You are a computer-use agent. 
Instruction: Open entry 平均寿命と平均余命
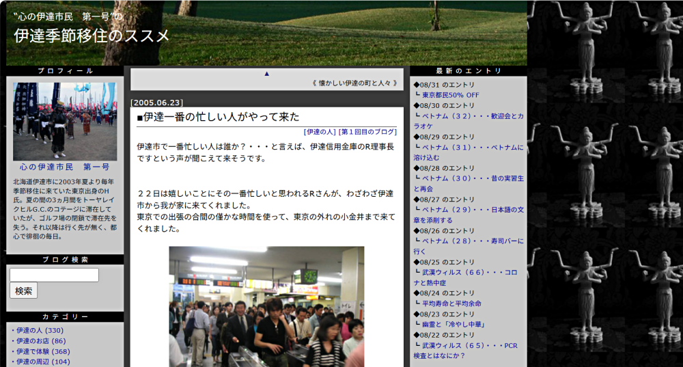click(451, 303)
